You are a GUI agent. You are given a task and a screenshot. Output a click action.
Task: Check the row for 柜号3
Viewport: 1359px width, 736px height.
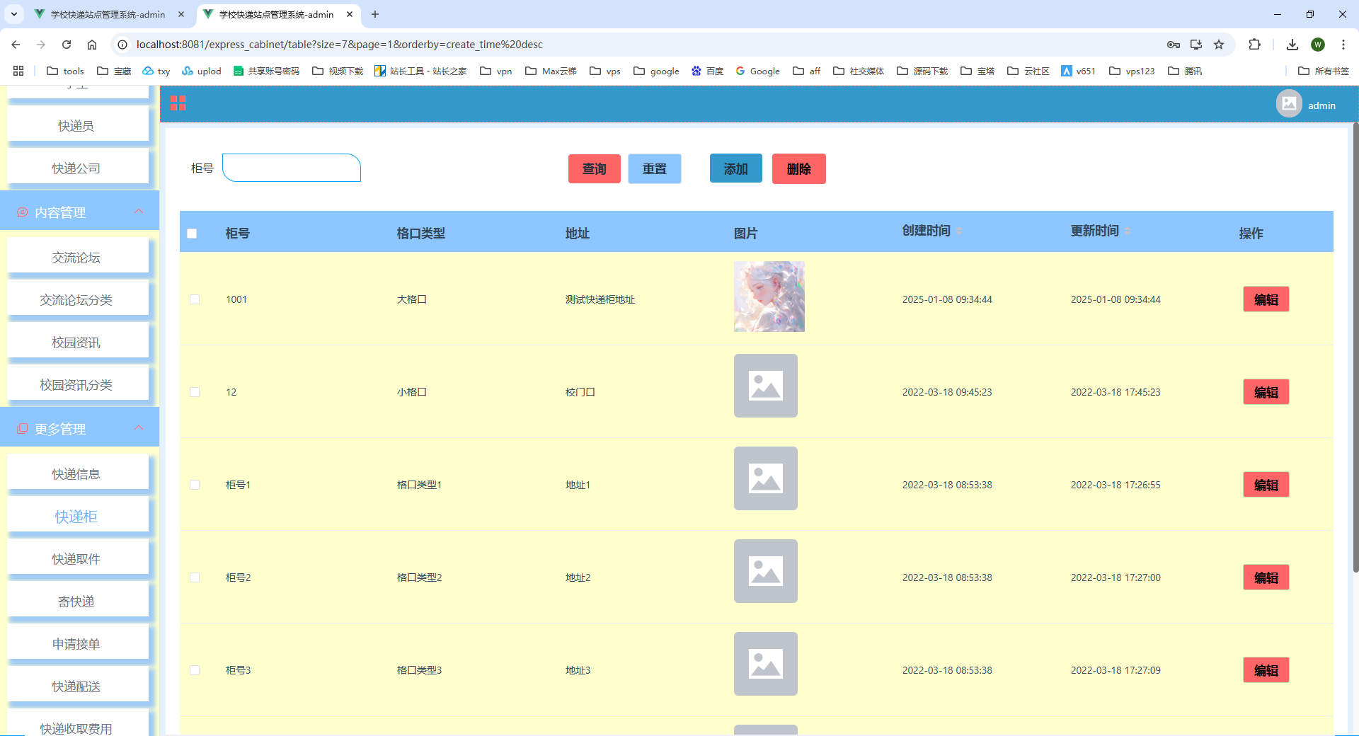coord(195,670)
